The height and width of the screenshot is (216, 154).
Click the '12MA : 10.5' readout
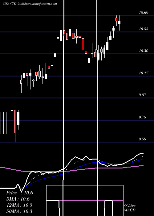tap(19, 205)
